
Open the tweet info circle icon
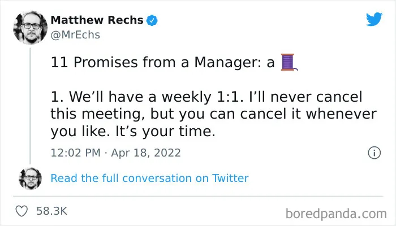pyautogui.click(x=374, y=153)
